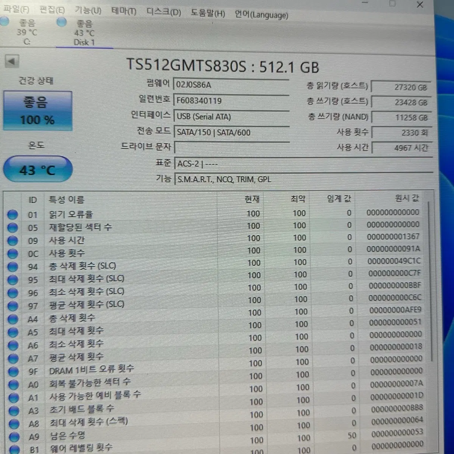Click the C: drive status circle icon
454x454 pixels.
(4, 21)
